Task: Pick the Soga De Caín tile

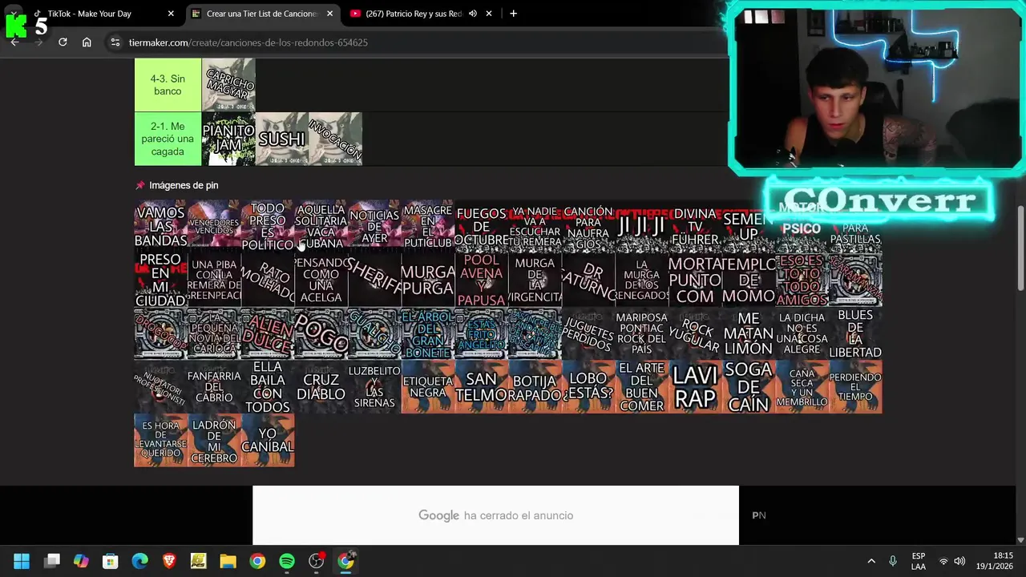Action: tap(749, 387)
